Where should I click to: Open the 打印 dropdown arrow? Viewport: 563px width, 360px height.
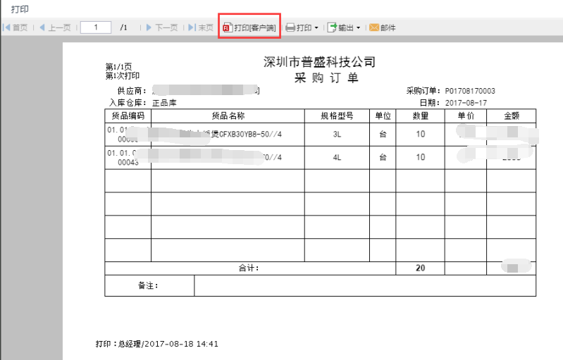click(316, 28)
